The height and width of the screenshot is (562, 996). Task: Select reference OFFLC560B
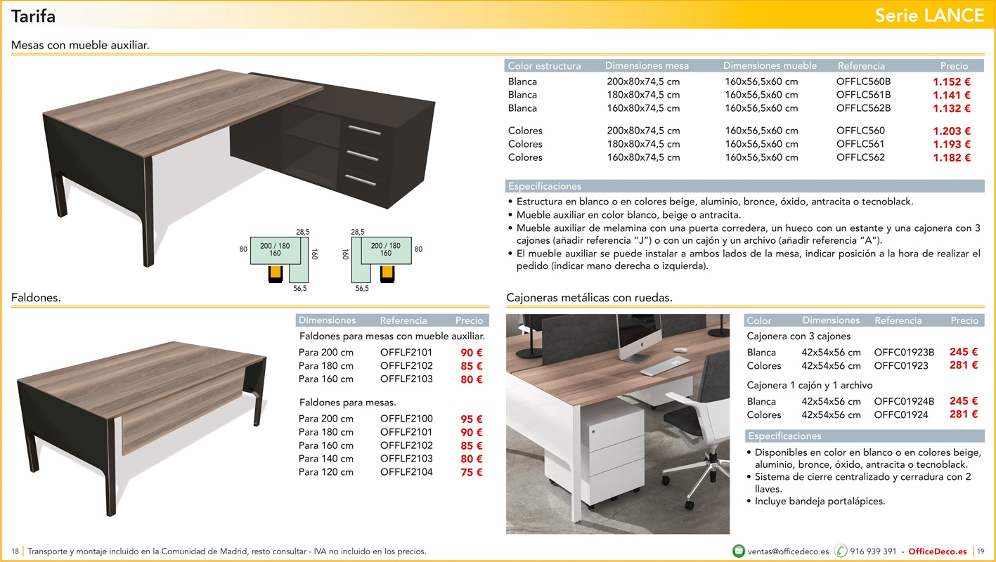[863, 81]
